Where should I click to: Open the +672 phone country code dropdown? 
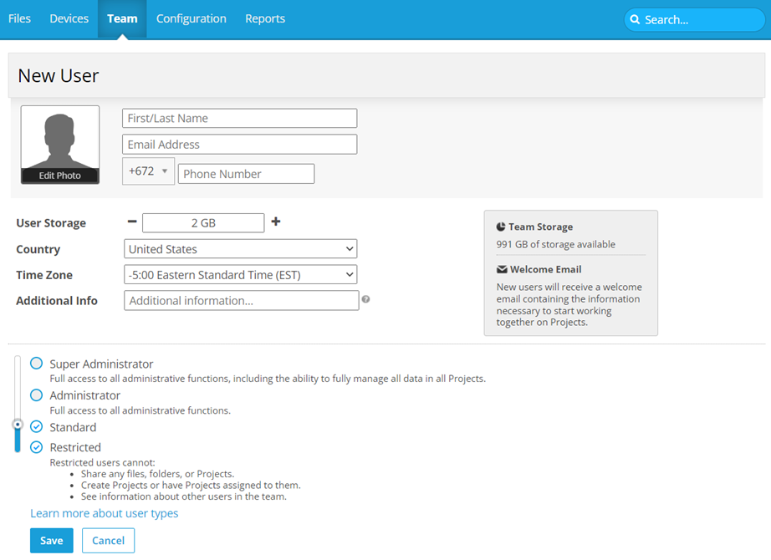tap(149, 171)
